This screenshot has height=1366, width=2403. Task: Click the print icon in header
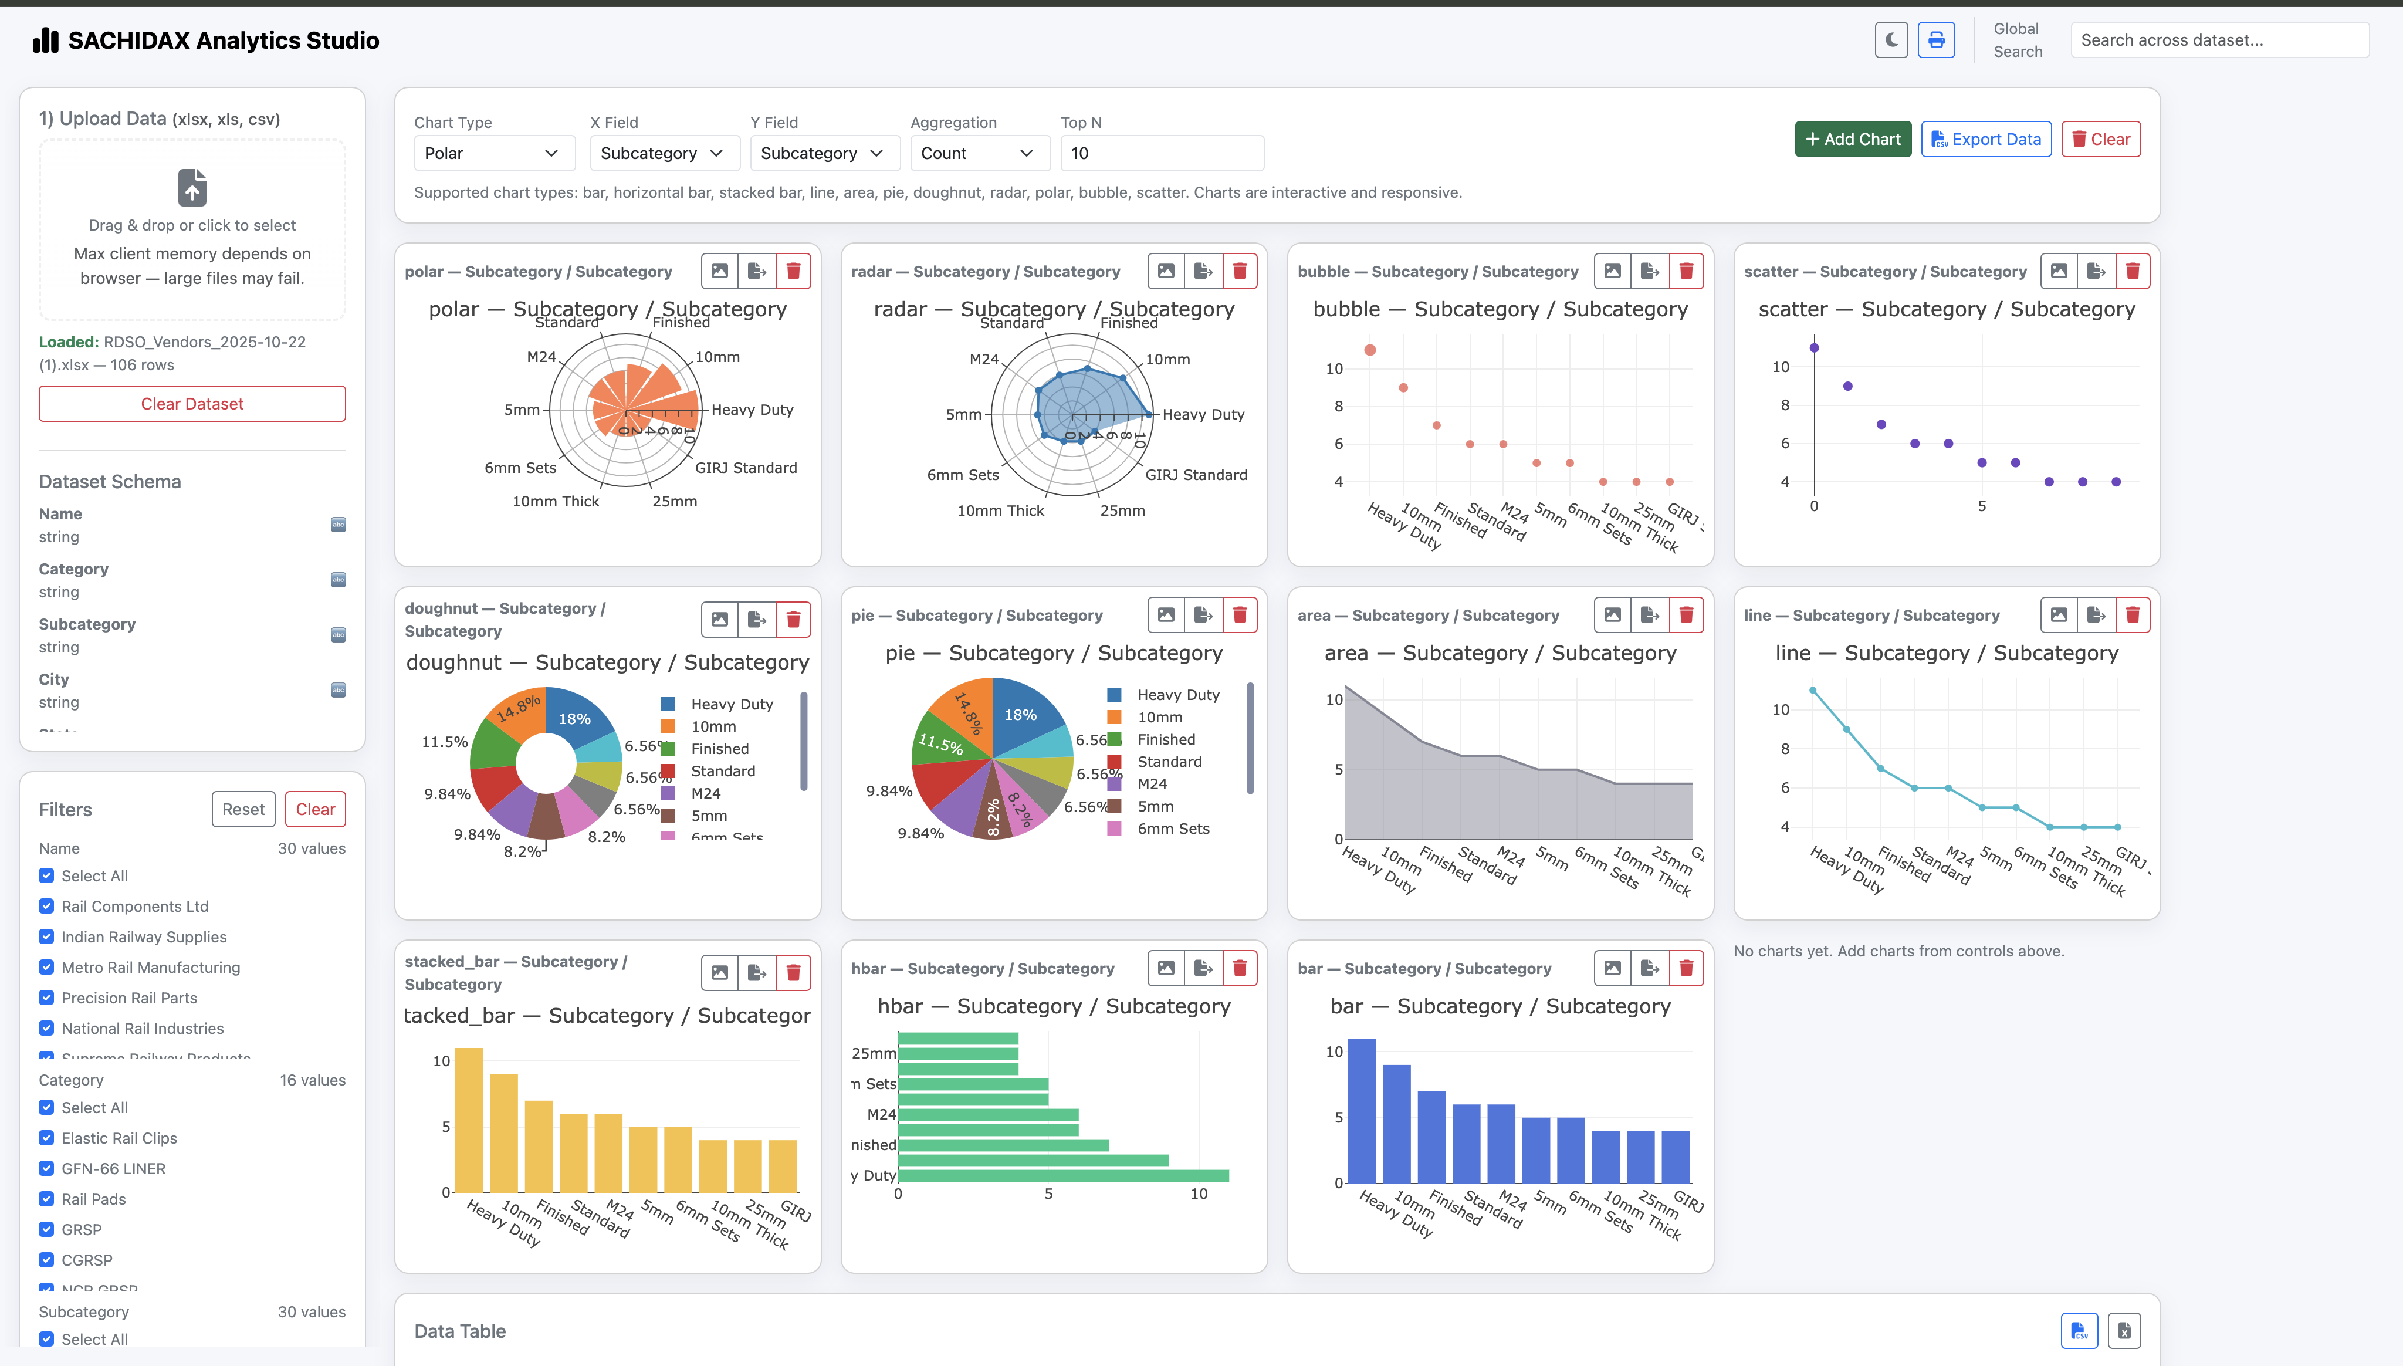[1936, 40]
